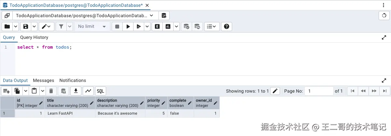
Task: Click the edit pencil in complete column header
Action: coord(189,103)
